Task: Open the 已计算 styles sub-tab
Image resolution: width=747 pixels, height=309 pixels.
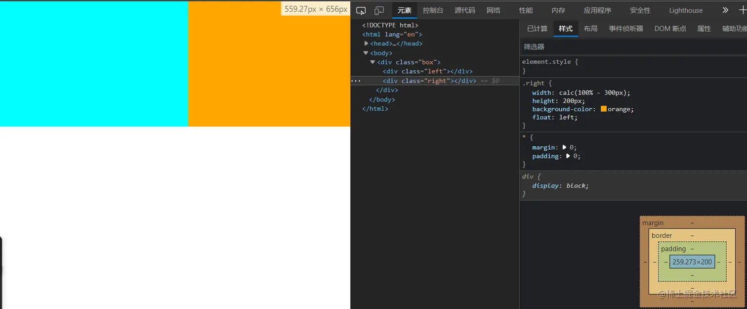Action: click(537, 29)
